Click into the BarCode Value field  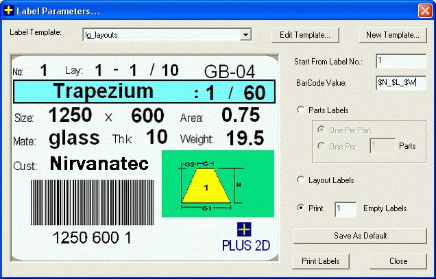point(401,83)
